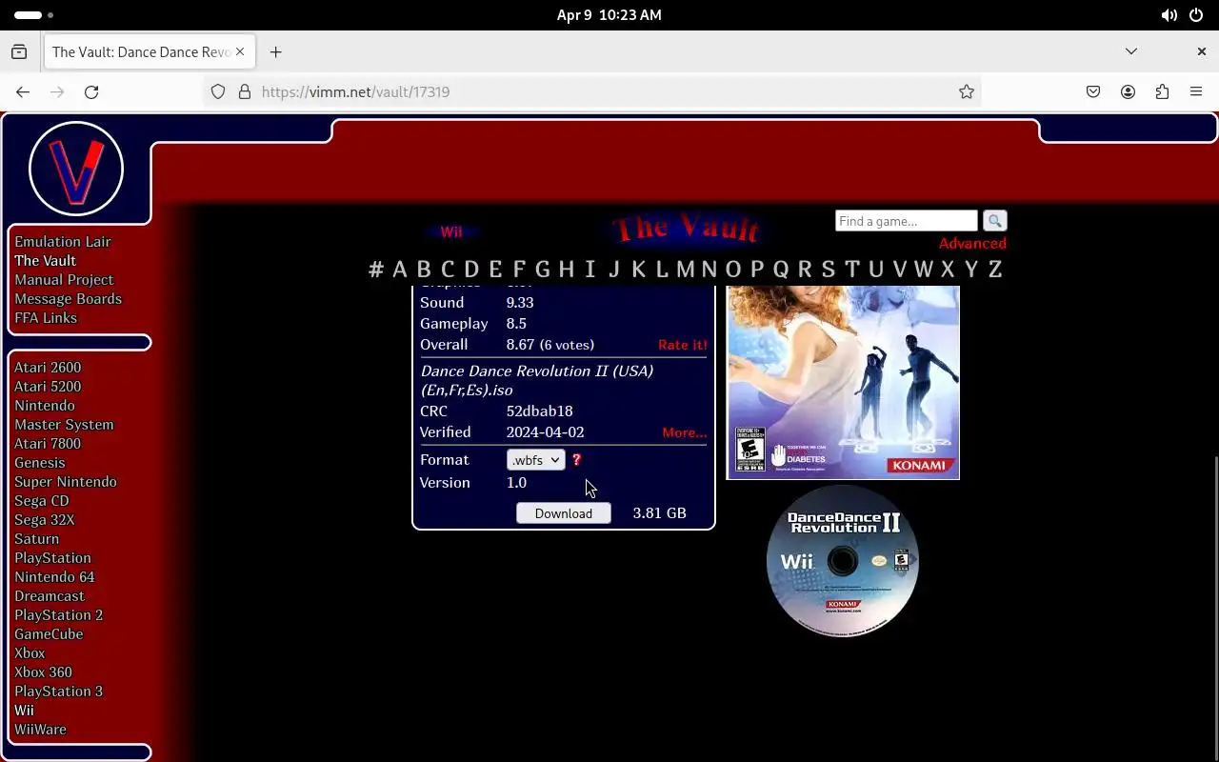Select the Xbox system link
Viewport: 1219px width, 762px height.
(x=30, y=652)
